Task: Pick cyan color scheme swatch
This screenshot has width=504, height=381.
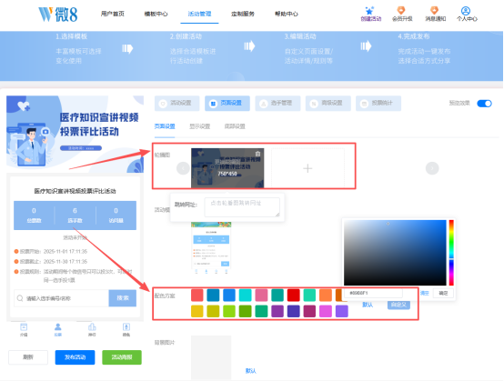Action: pyautogui.click(x=246, y=295)
